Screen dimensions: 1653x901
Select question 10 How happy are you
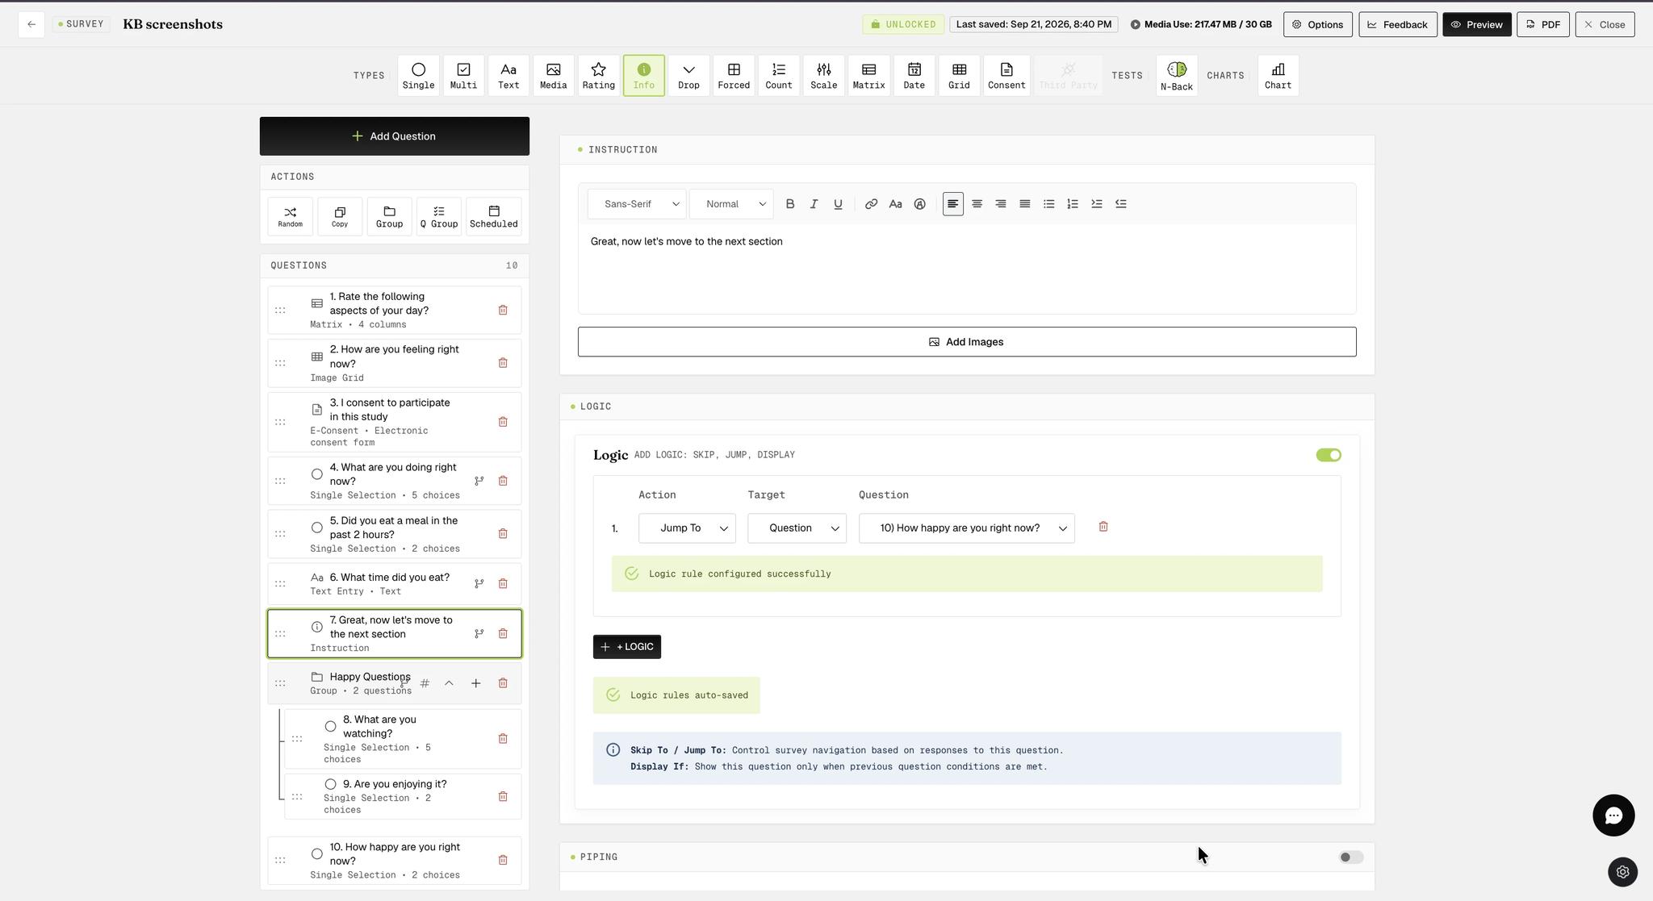(x=394, y=860)
